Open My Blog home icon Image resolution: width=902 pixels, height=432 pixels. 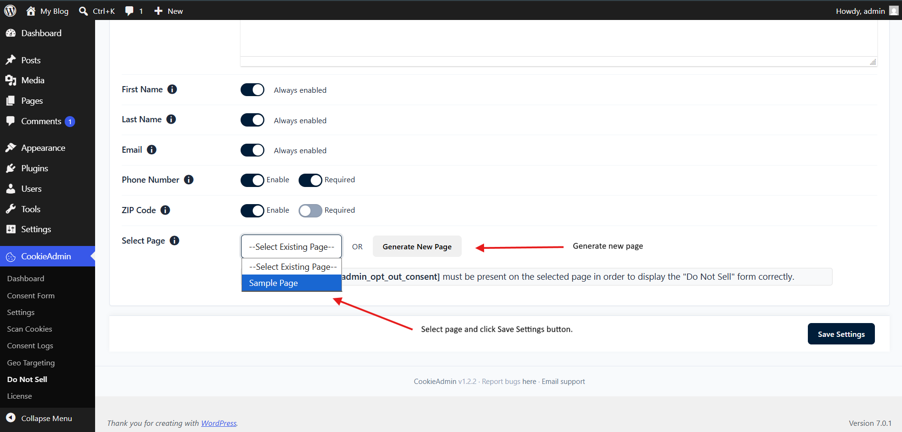click(x=31, y=11)
